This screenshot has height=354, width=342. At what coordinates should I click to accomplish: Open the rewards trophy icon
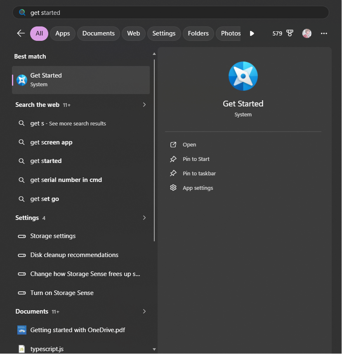pos(290,33)
